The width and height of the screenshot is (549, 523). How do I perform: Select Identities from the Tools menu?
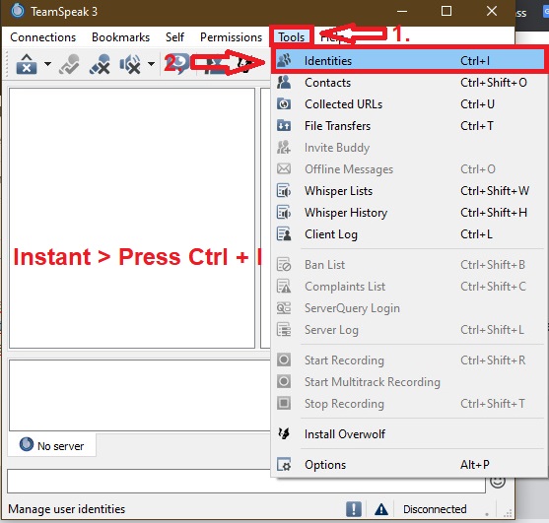click(409, 61)
